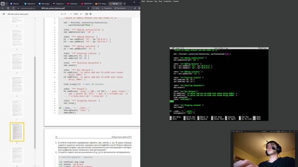Image resolution: width=298 pixels, height=167 pixels.
Task: Click net.stop() line in PDF code listing
Action: (70, 103)
